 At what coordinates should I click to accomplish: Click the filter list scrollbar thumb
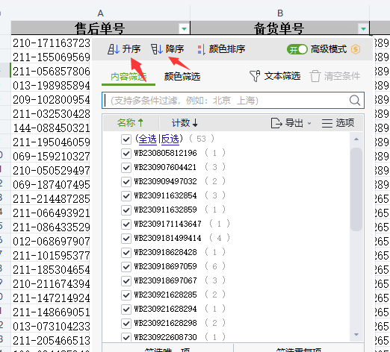(x=356, y=189)
